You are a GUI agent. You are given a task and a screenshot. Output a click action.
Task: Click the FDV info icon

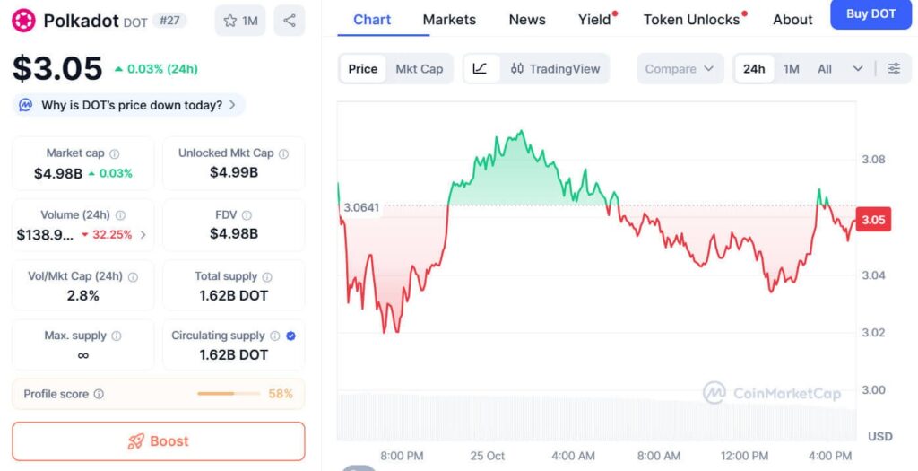click(247, 215)
